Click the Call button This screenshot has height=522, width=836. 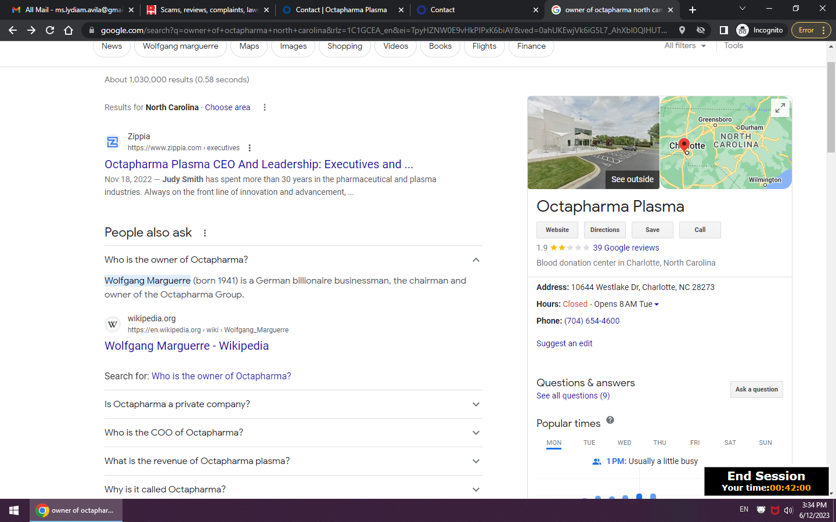pos(700,230)
